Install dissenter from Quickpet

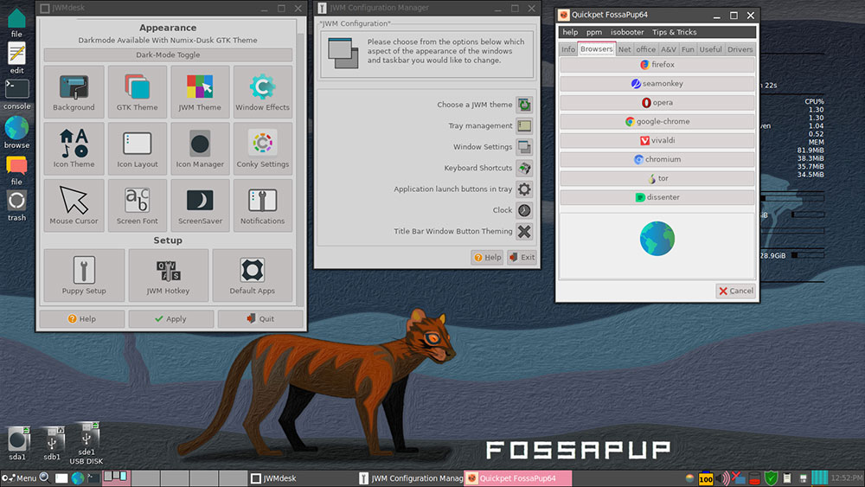click(657, 197)
